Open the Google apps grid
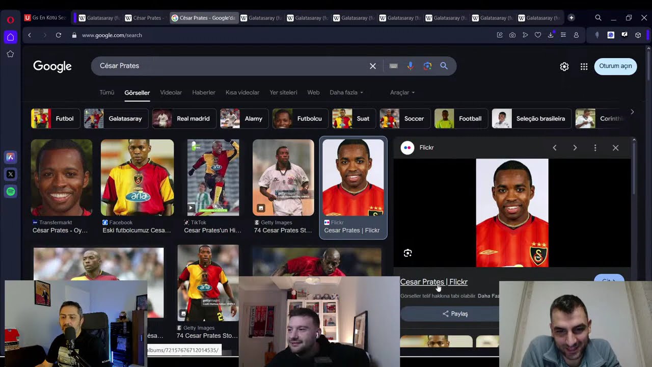 (584, 66)
